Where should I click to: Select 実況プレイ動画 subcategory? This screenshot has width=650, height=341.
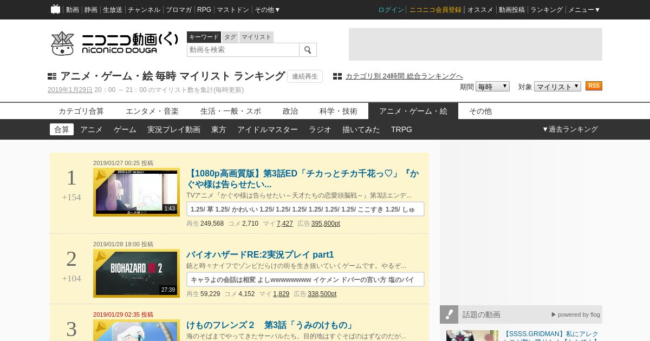click(x=174, y=129)
